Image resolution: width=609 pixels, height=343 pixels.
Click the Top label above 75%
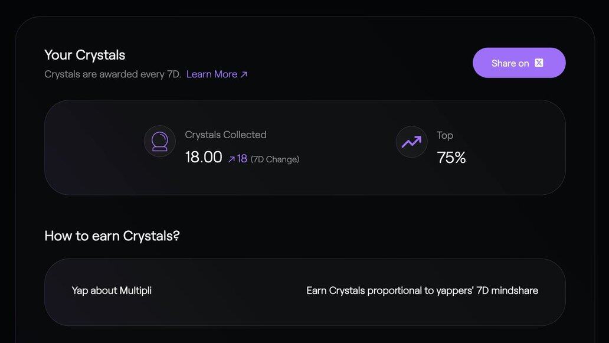tap(445, 135)
